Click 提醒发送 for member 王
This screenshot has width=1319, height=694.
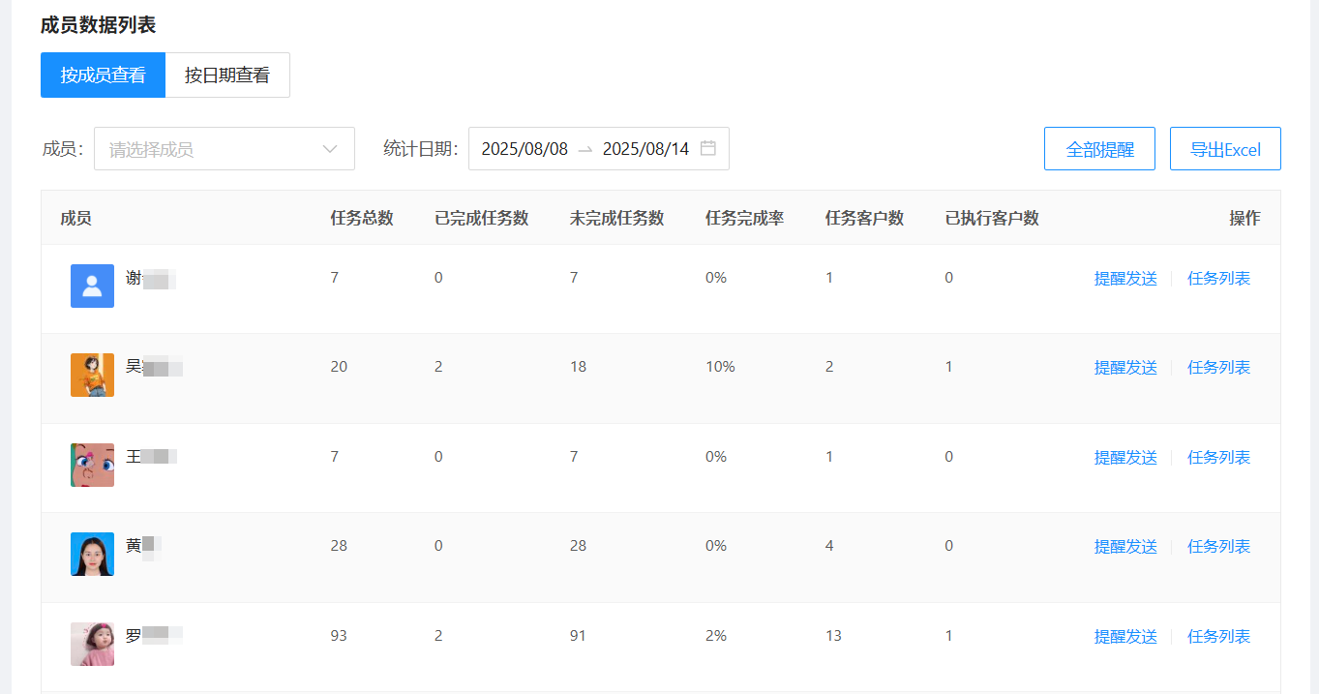(x=1125, y=458)
